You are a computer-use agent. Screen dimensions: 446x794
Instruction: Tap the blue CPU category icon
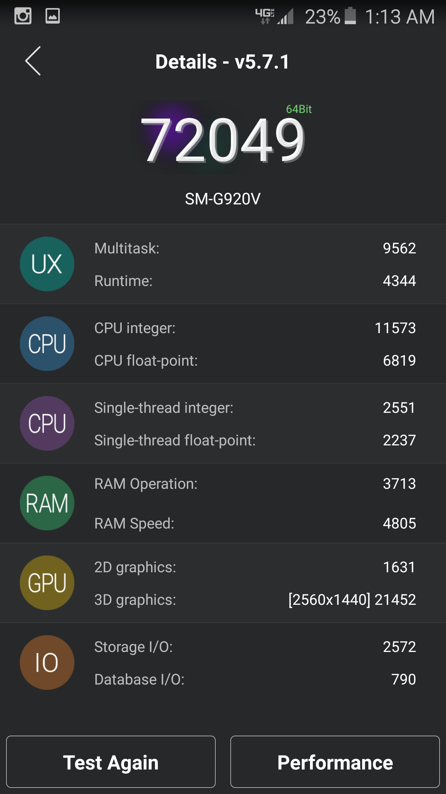pos(47,344)
